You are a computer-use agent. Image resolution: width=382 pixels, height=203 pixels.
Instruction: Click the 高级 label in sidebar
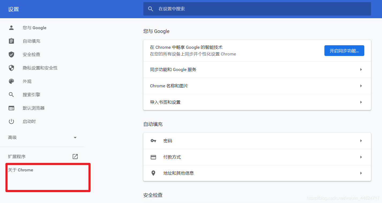12,137
